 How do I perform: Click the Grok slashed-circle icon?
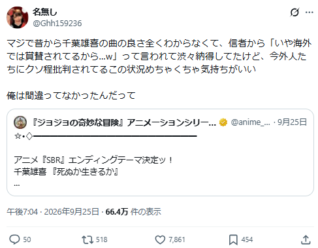294,12
